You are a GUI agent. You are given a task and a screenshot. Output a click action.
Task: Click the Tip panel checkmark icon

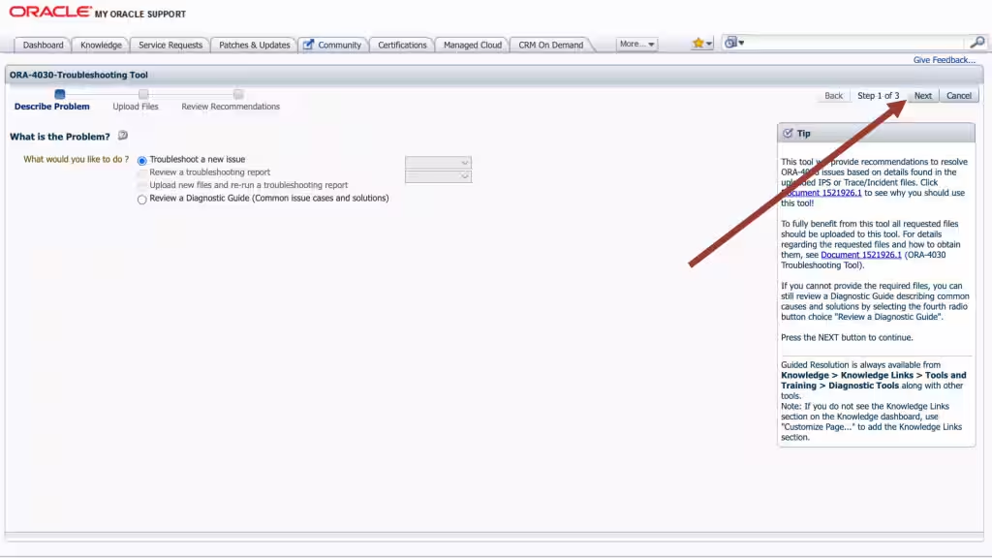pyautogui.click(x=788, y=134)
